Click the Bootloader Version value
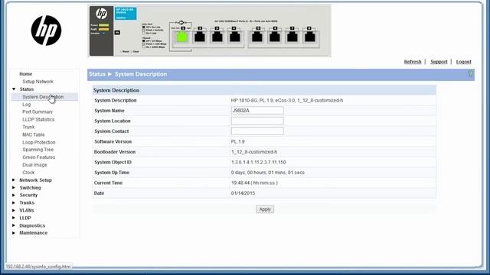This screenshot has height=275, width=490. pos(254,152)
